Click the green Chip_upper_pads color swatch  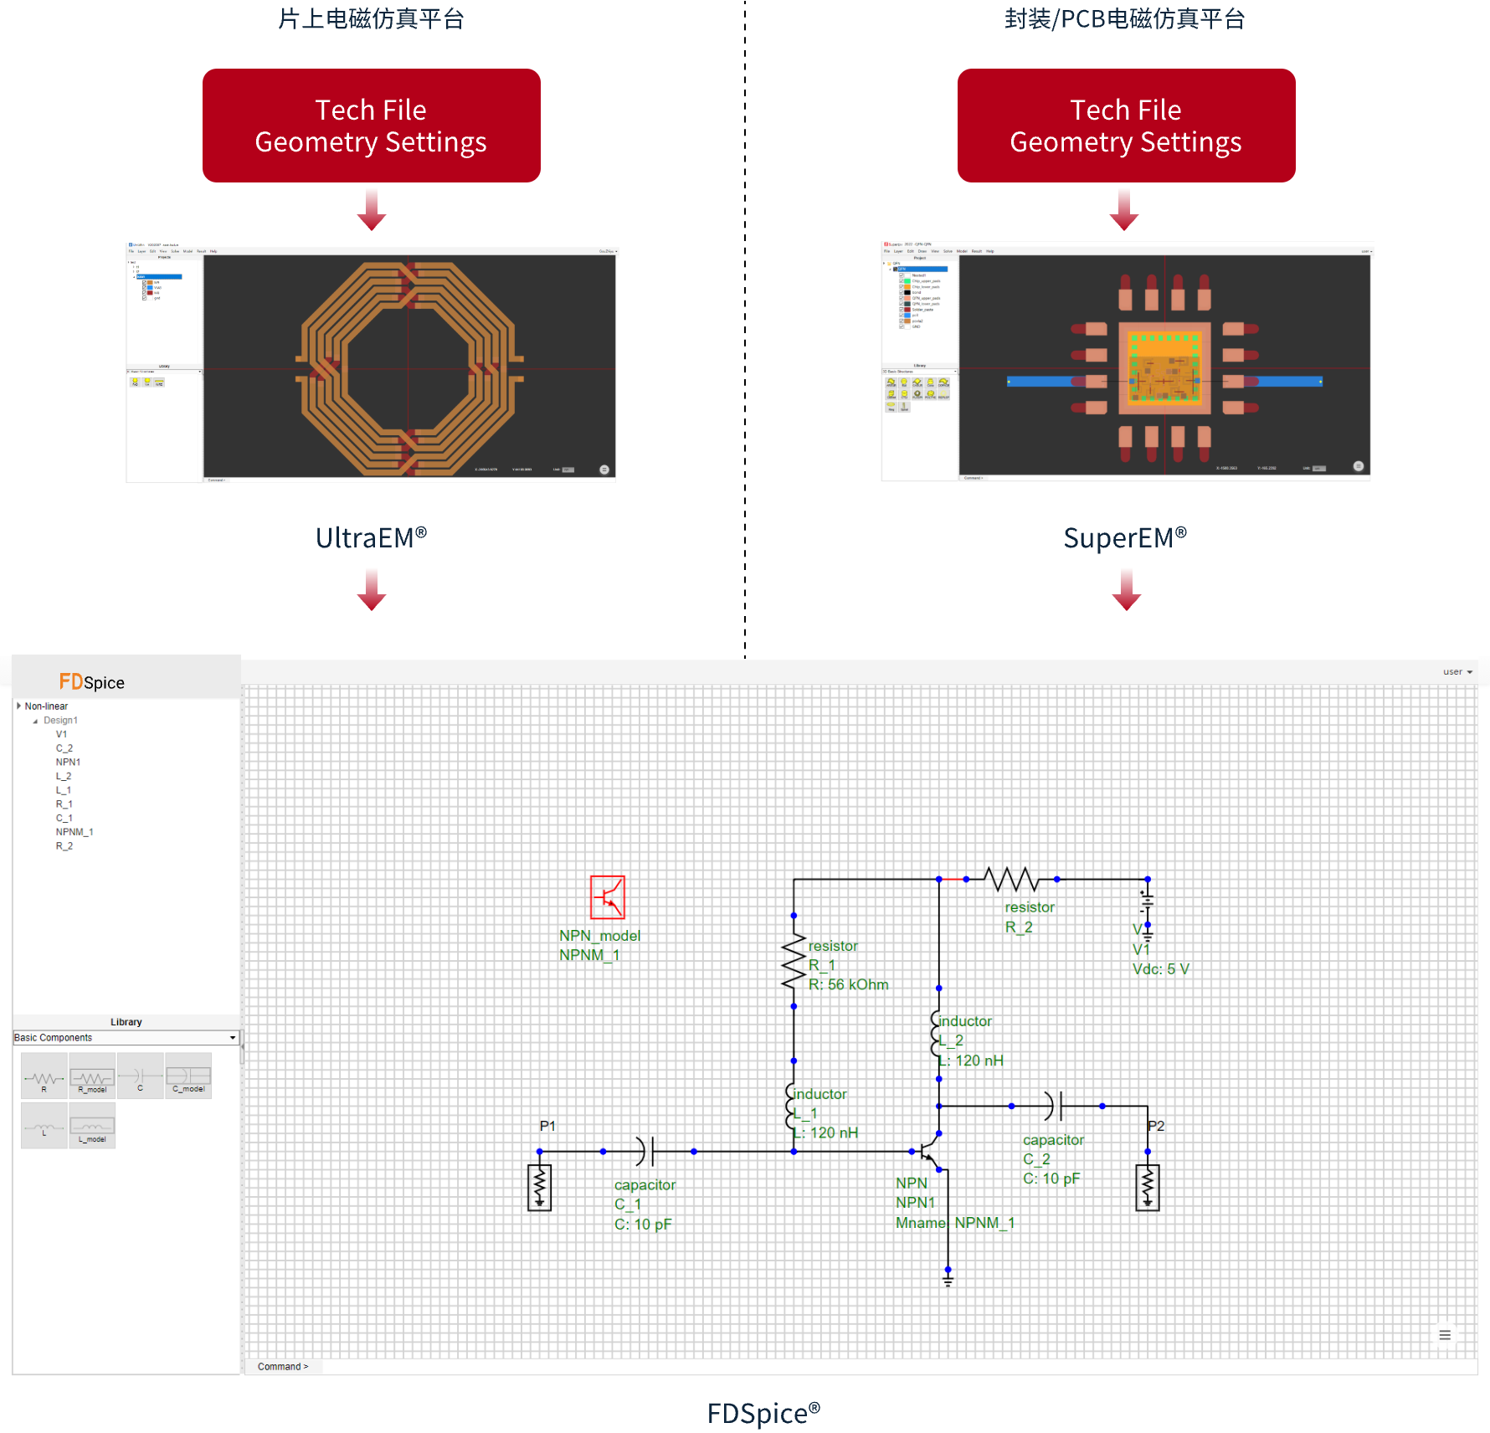point(907,281)
